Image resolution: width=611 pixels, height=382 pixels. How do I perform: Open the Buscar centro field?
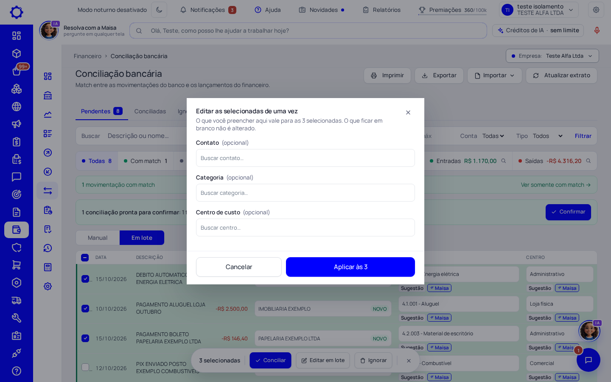click(x=305, y=228)
